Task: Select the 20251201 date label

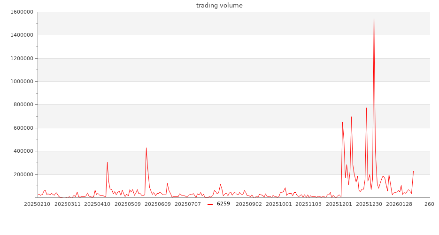Action: pyautogui.click(x=339, y=204)
